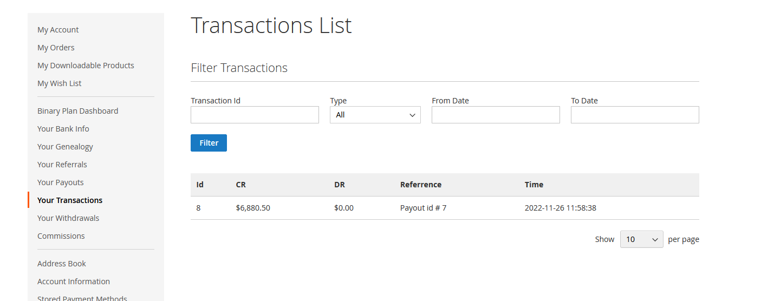
Task: Click the To Date field
Action: pyautogui.click(x=634, y=115)
